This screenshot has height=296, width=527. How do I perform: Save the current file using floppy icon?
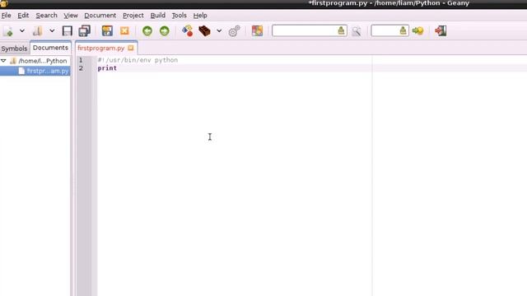68,31
